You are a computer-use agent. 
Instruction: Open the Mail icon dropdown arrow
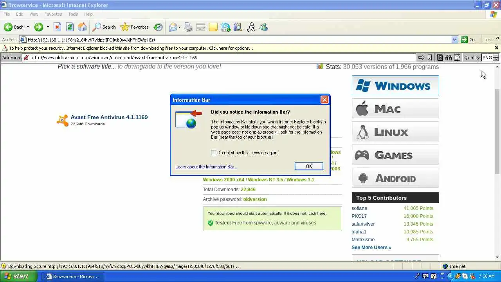coord(179,27)
